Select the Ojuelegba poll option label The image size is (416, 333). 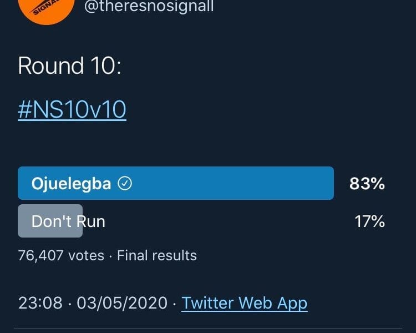pos(72,184)
